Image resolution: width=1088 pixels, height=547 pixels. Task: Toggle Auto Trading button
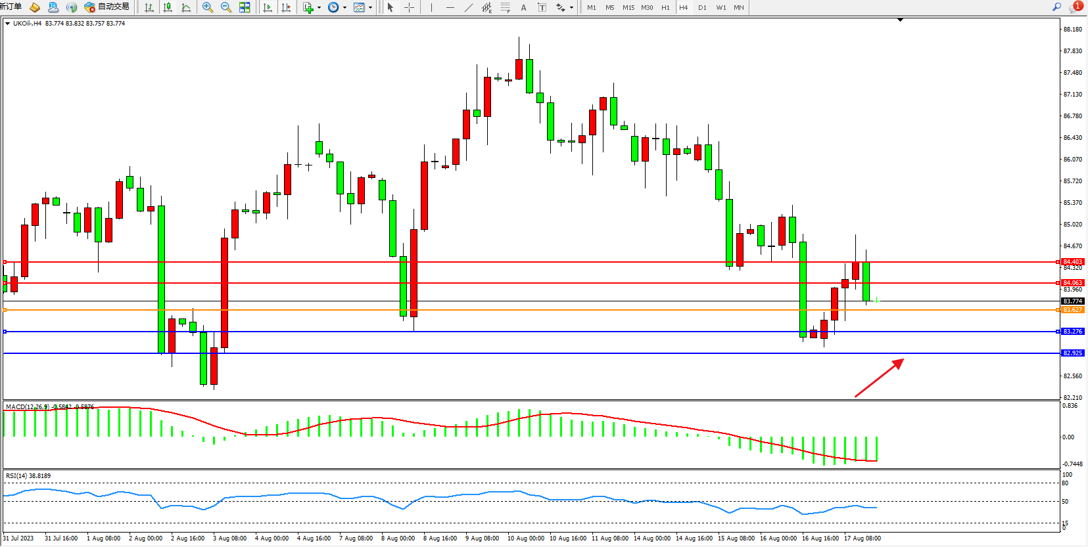pos(107,7)
